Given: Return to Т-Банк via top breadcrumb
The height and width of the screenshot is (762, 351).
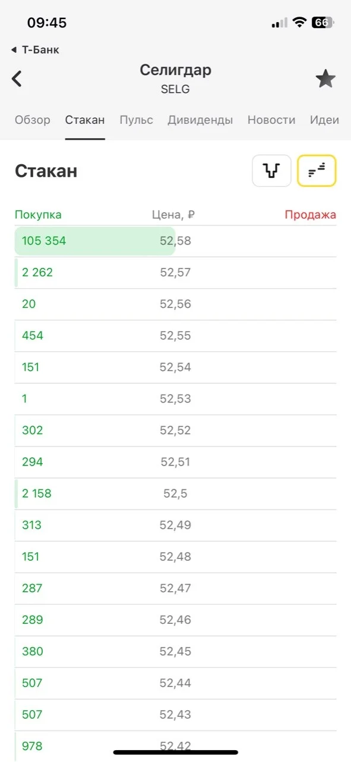Looking at the screenshot, I should tap(35, 50).
